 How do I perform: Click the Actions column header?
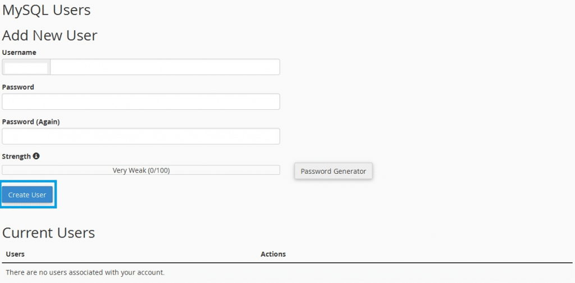point(273,254)
